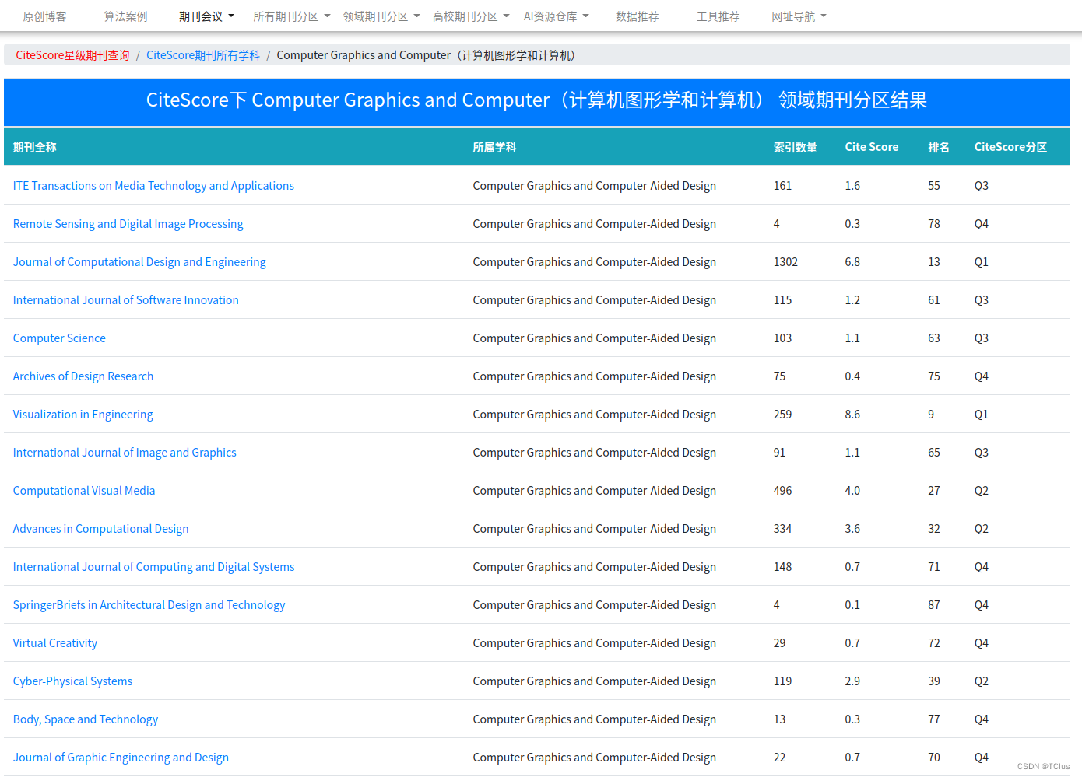Select Cite Score 6.8 cell

852,262
